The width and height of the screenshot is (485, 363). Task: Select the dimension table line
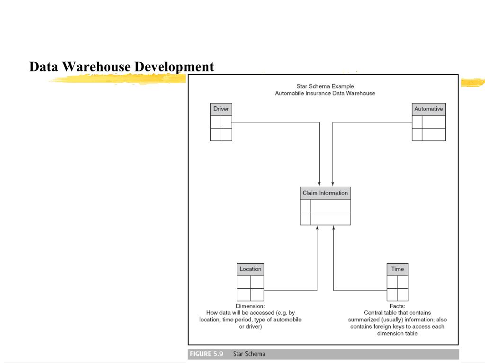click(x=397, y=333)
